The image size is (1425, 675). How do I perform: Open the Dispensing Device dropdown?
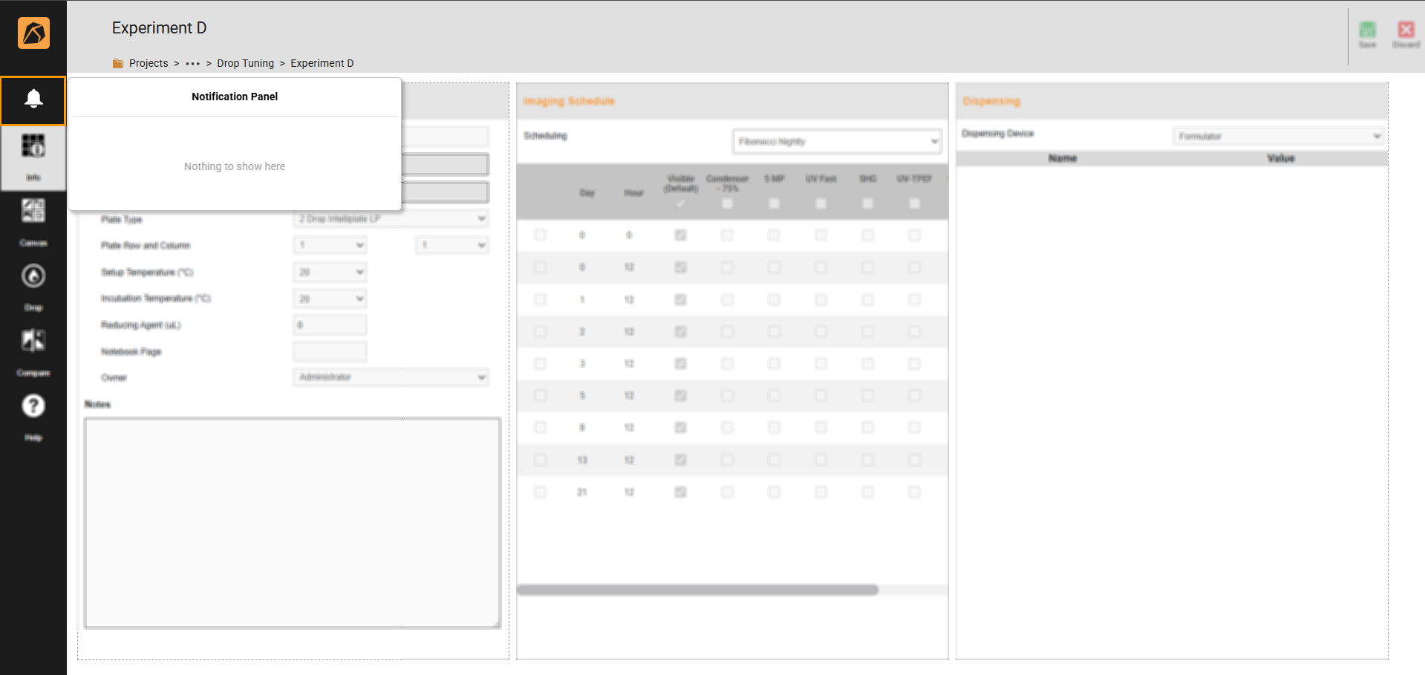point(1279,136)
